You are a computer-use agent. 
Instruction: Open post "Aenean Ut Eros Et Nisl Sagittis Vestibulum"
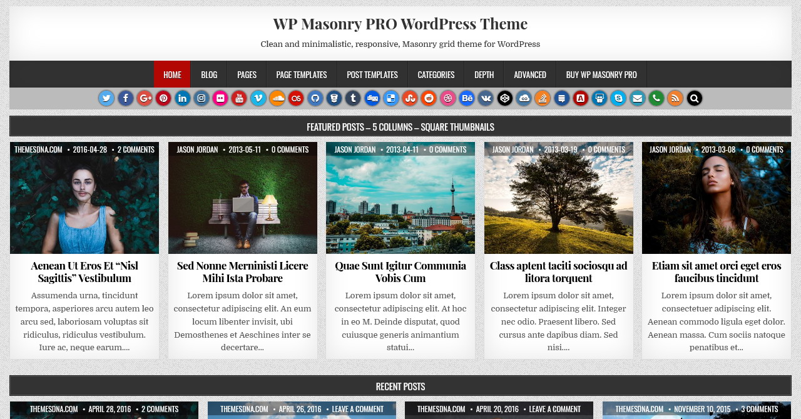pos(84,271)
